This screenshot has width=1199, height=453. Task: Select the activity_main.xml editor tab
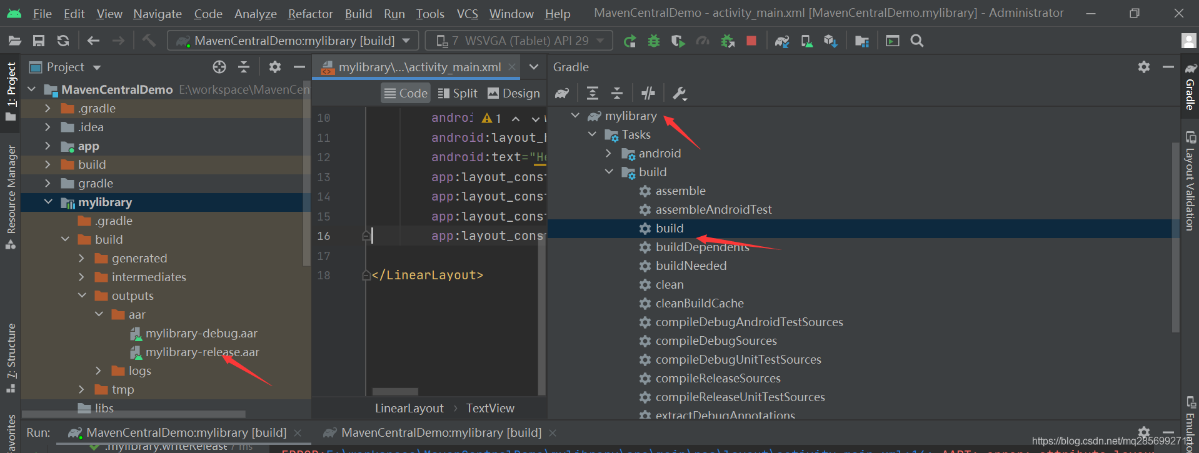(x=416, y=67)
